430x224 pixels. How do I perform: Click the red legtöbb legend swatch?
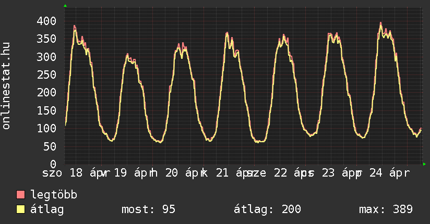(21, 195)
